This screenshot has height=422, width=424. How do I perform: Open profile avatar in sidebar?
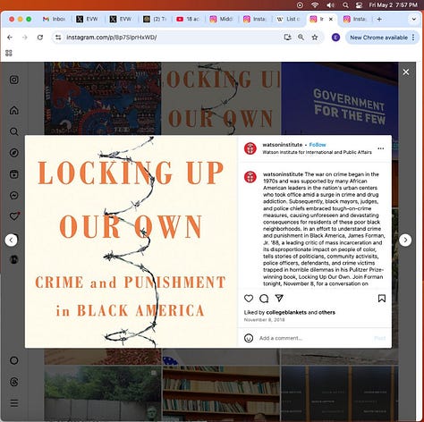14,259
